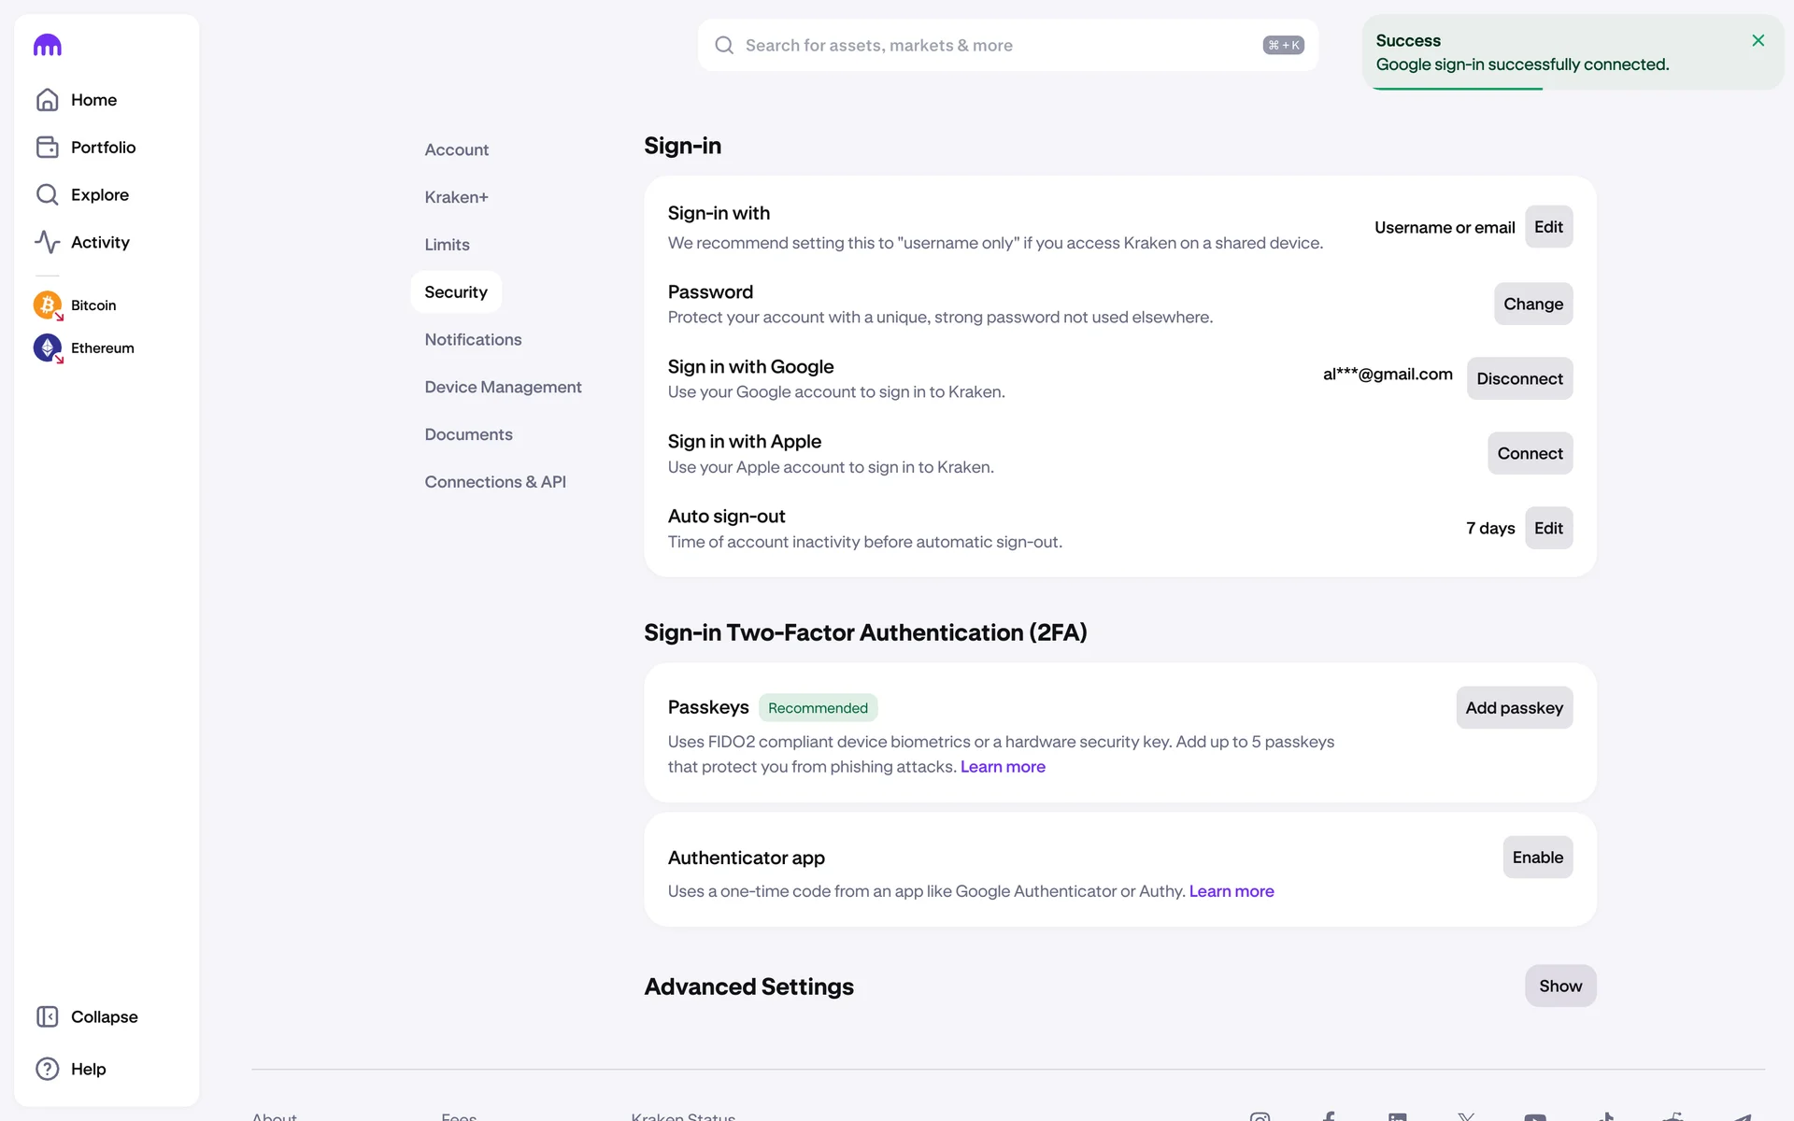Viewport: 1794px width, 1121px height.
Task: Open Authenticator app Learn more link
Action: click(1231, 891)
